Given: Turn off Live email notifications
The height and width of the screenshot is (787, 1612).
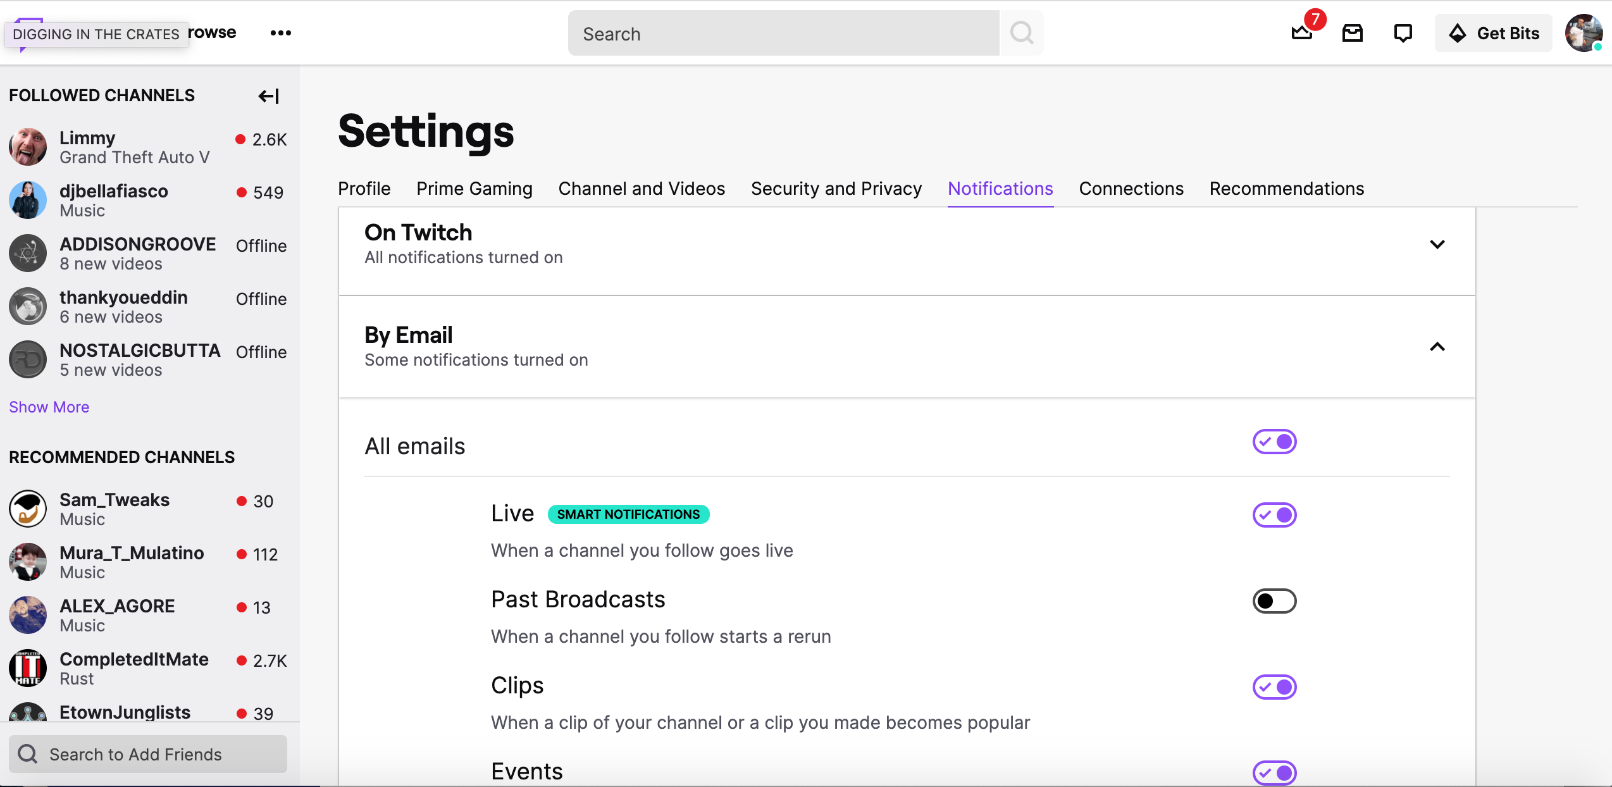Looking at the screenshot, I should (x=1274, y=515).
